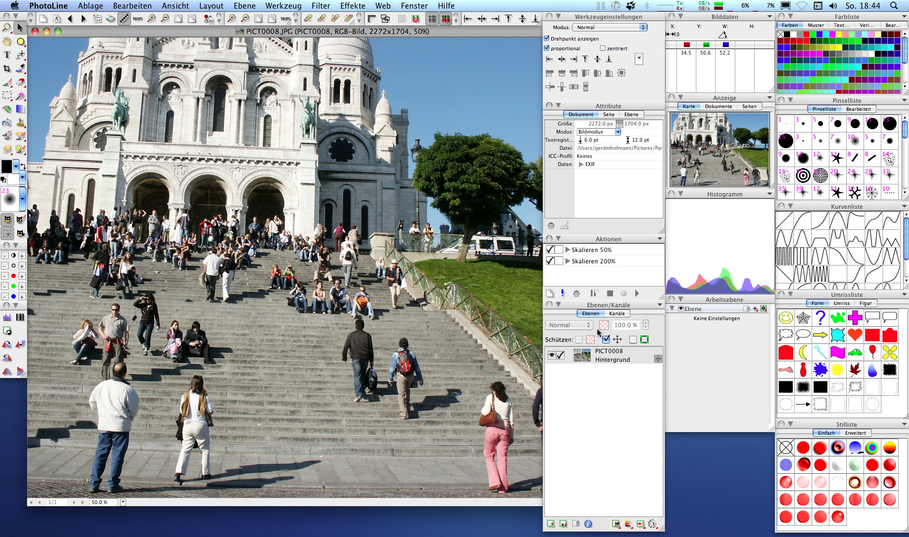Toggle the Drehpunkt anzeigen checkbox
This screenshot has width=909, height=537.
[546, 38]
